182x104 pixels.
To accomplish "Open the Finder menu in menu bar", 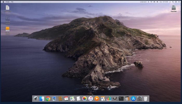I will click(x=8, y=2).
